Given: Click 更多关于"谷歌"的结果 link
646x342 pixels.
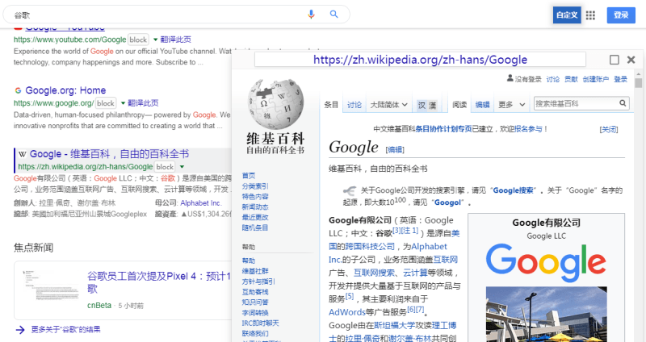Looking at the screenshot, I should (66, 329).
